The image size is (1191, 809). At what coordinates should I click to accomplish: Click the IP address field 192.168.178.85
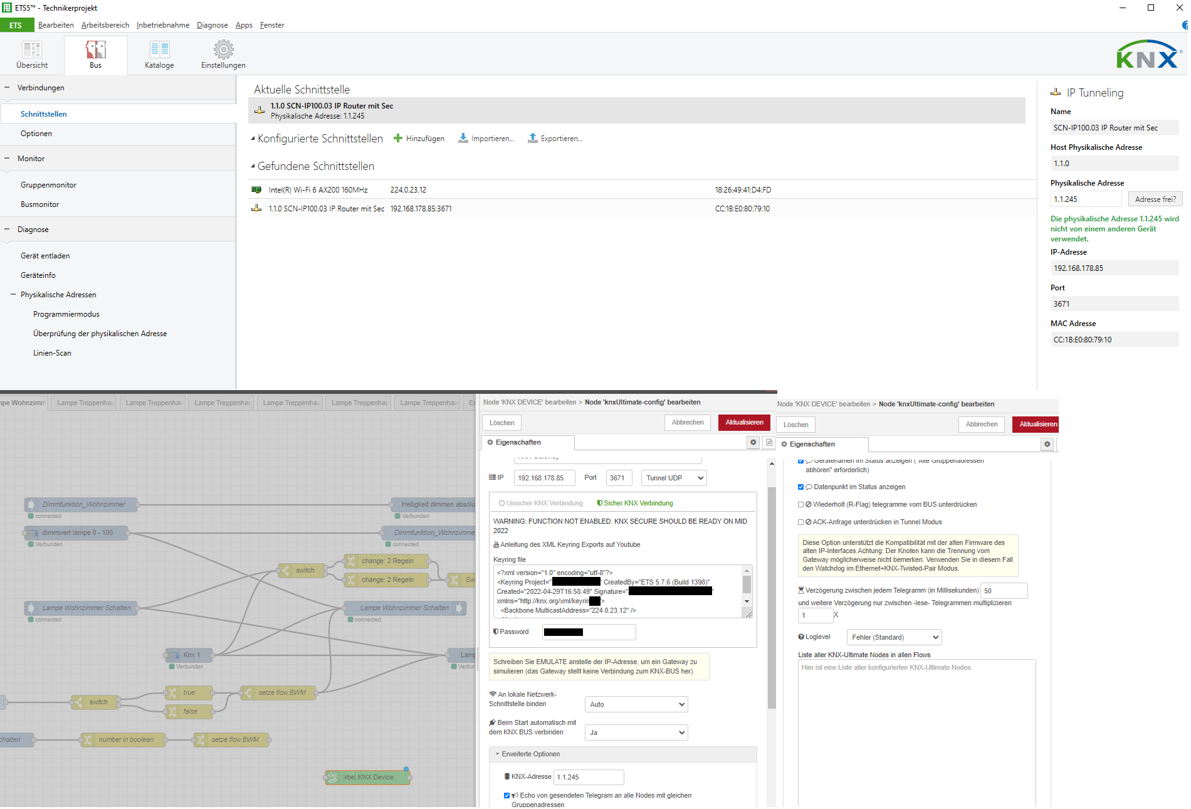[x=544, y=478]
